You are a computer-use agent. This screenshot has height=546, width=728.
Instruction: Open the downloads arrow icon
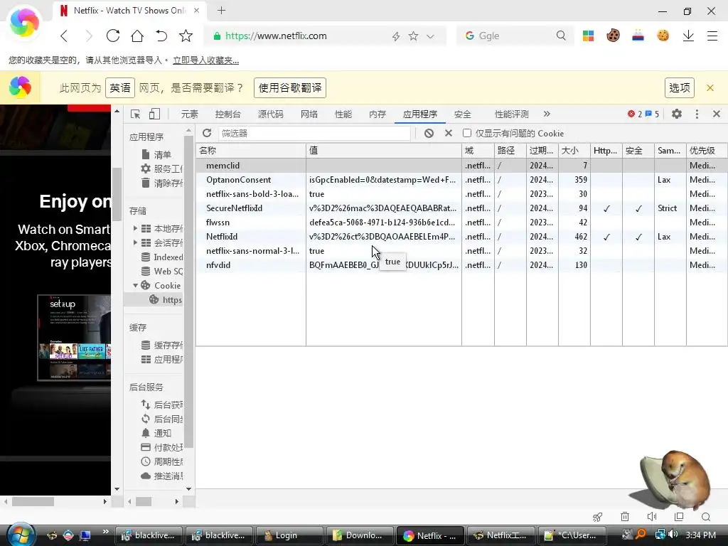pyautogui.click(x=688, y=36)
